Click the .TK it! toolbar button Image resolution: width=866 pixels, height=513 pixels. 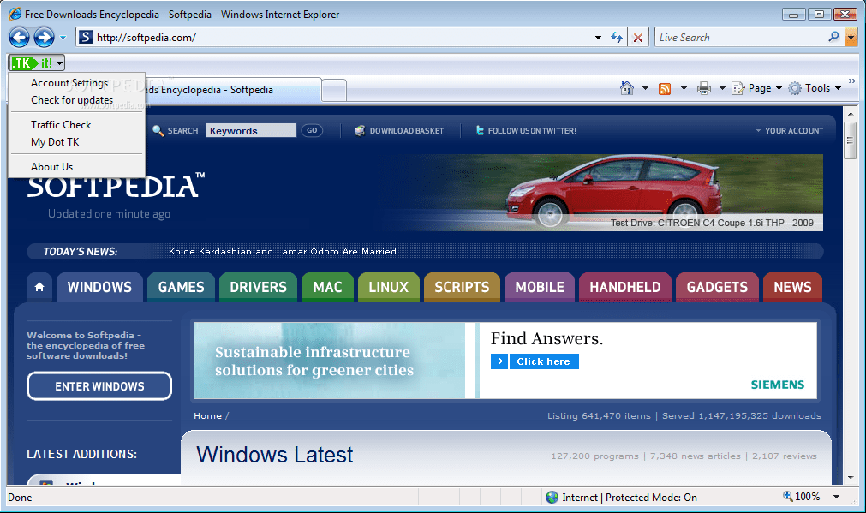coord(32,63)
